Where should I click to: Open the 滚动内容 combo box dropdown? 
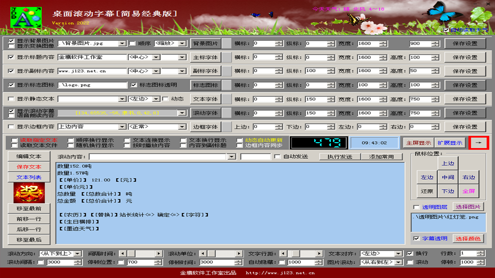pyautogui.click(x=232, y=157)
